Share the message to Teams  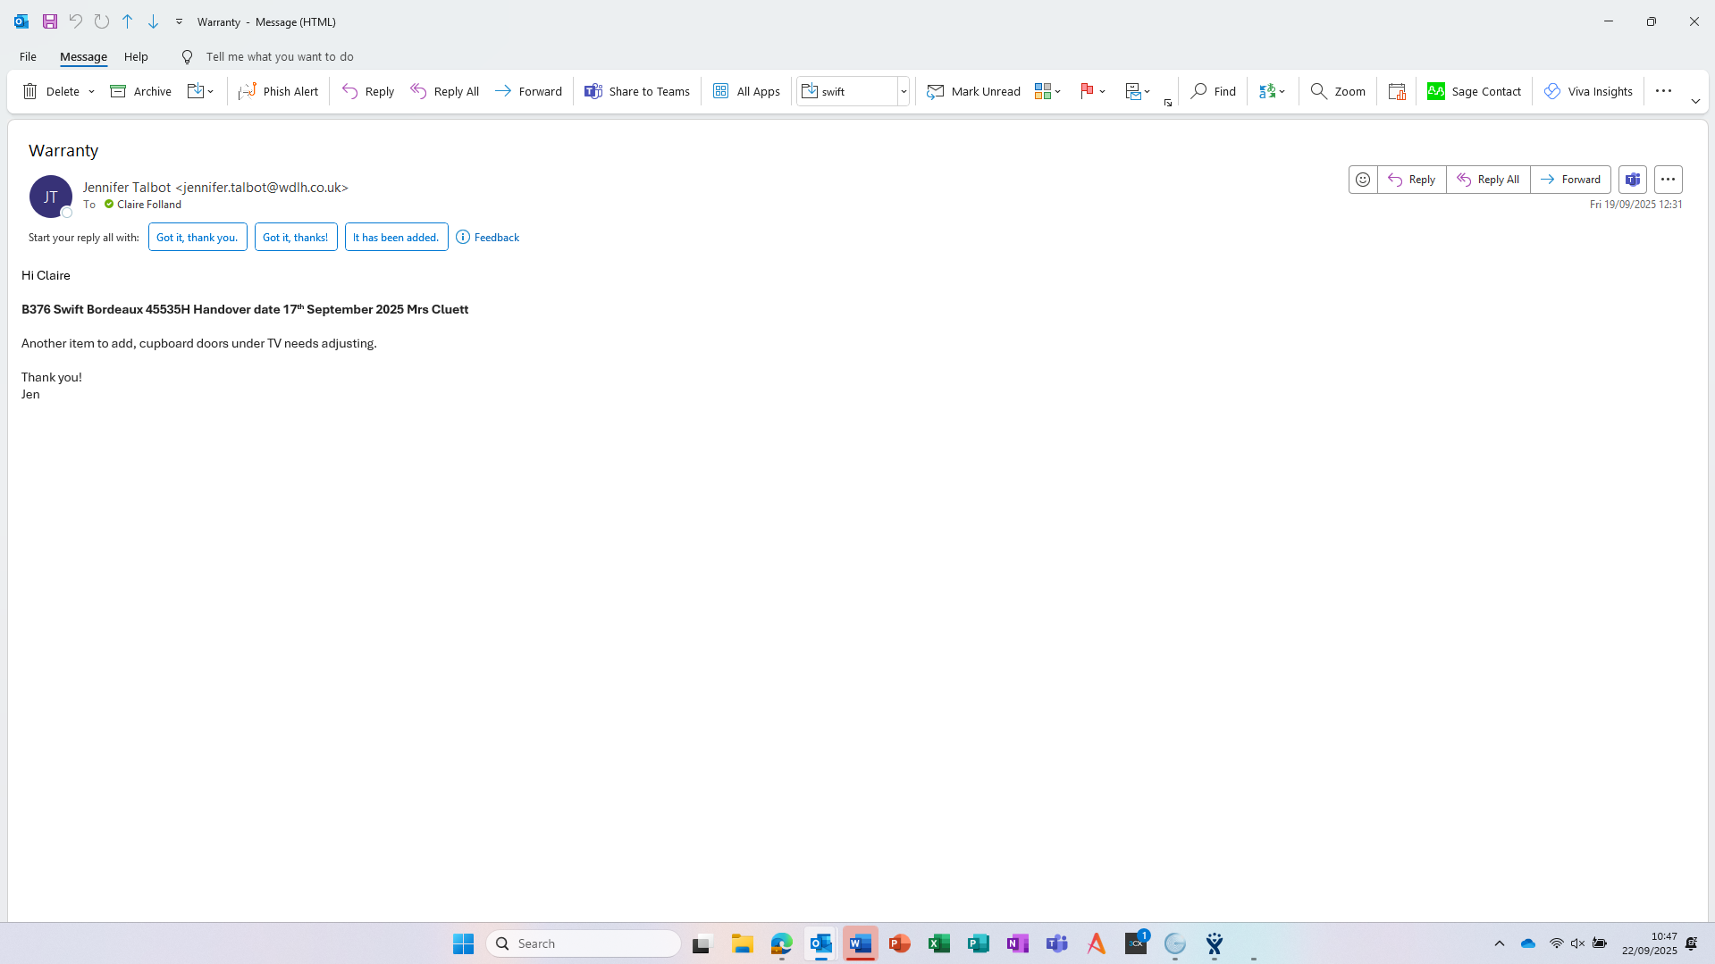point(636,91)
